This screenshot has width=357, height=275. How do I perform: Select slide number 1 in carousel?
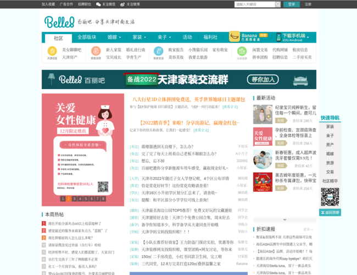[63, 199]
